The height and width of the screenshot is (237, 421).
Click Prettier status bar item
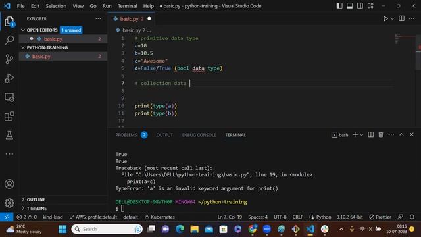coord(380,217)
